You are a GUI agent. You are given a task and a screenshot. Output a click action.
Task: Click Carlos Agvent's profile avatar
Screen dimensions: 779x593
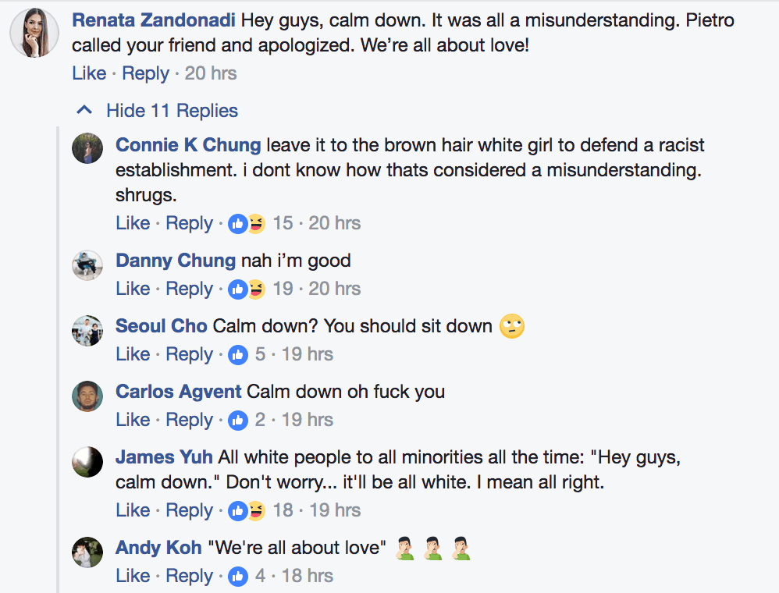click(87, 395)
